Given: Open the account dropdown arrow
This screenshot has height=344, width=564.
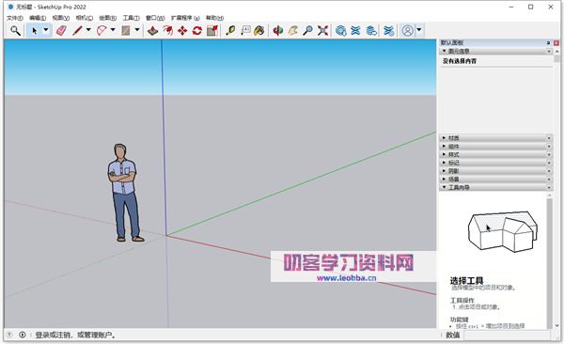Looking at the screenshot, I should click(419, 30).
